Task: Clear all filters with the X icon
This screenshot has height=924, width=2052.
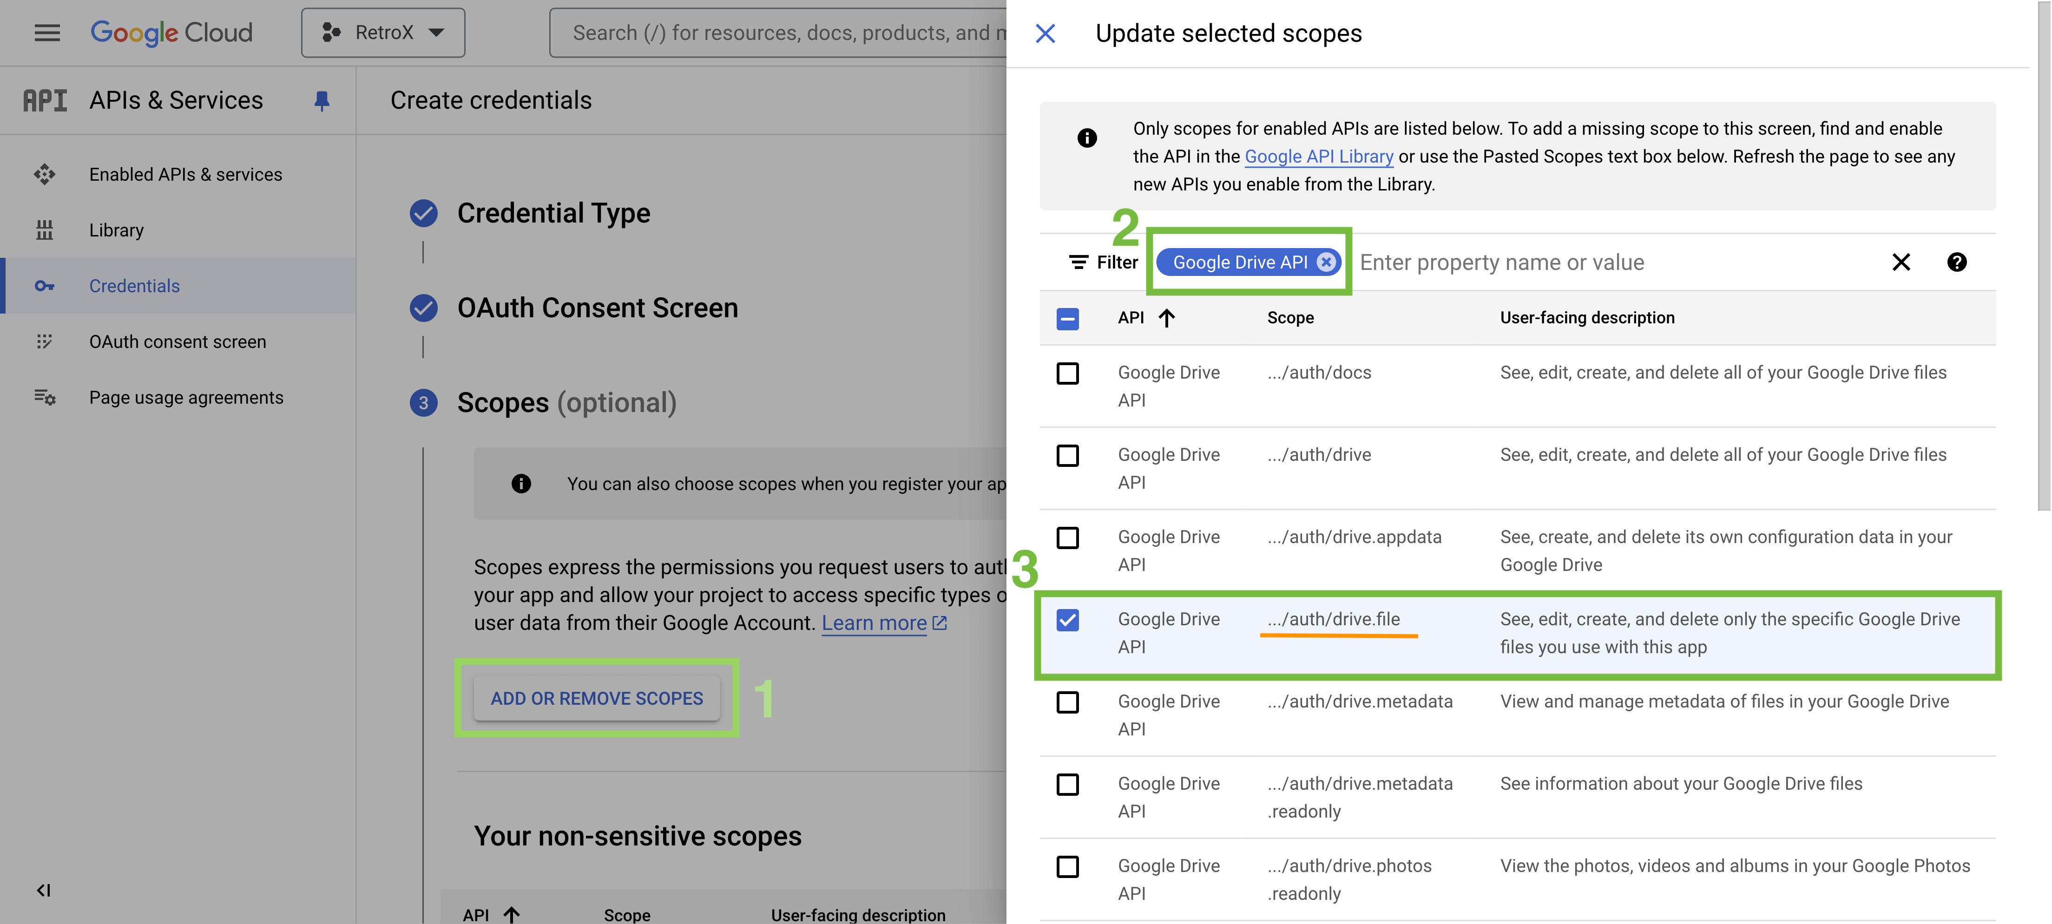Action: (1901, 262)
